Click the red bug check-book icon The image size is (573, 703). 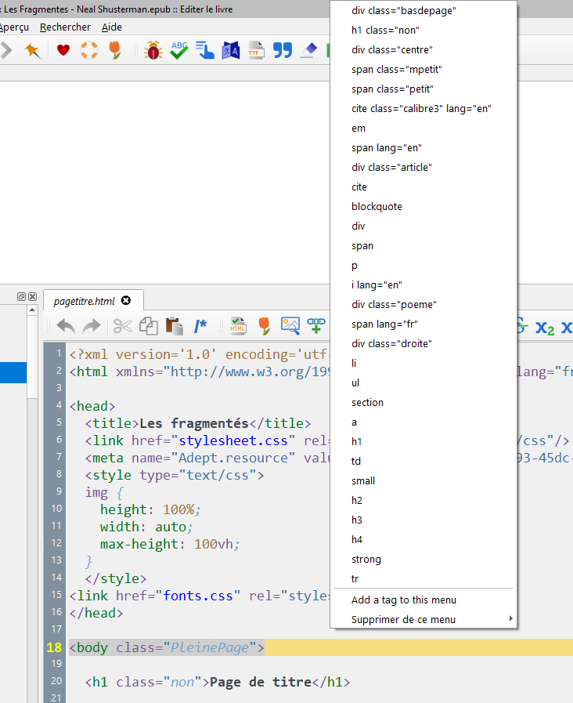(x=153, y=51)
